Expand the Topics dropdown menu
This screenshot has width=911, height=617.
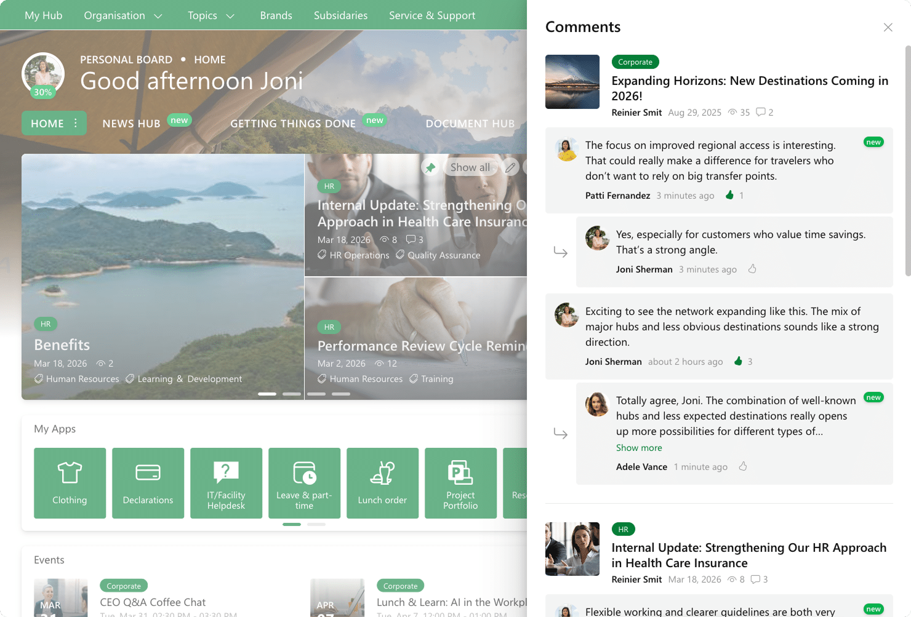click(211, 15)
